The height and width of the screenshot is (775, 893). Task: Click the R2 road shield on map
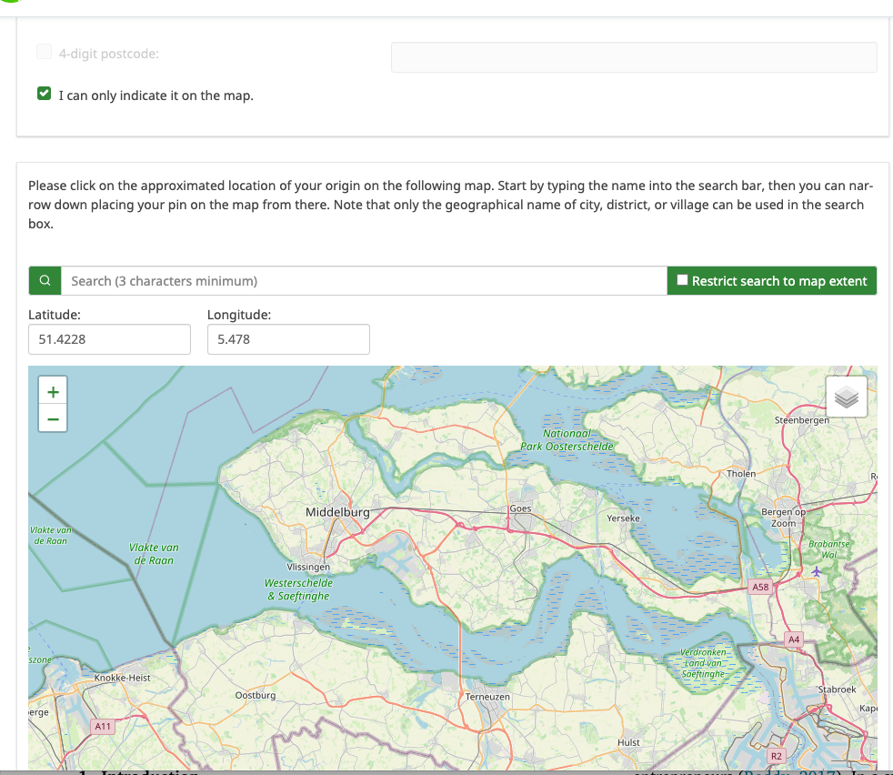tap(776, 756)
